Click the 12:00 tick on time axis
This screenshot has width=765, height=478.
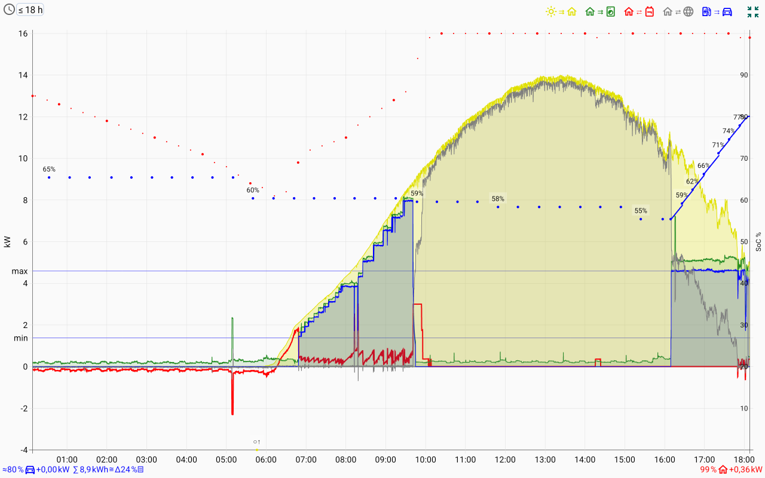pos(506,459)
